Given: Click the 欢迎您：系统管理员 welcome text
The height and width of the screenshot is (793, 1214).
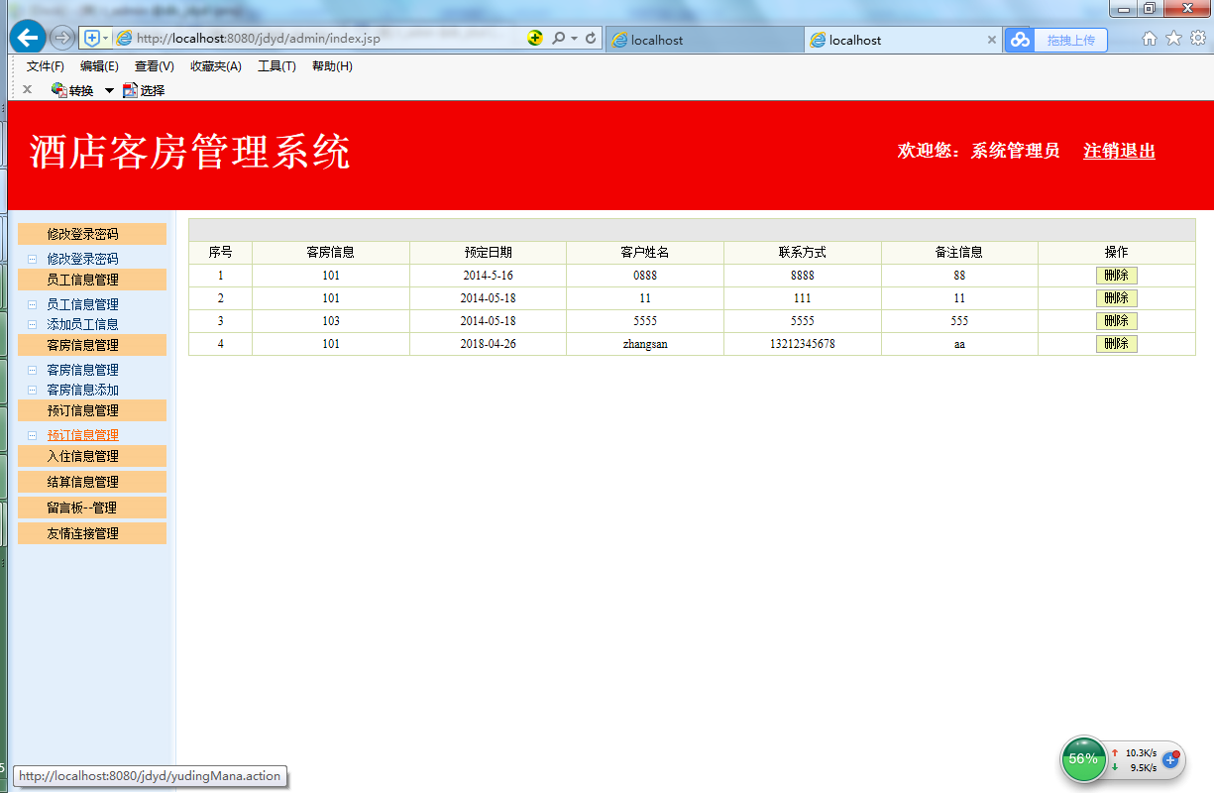Looking at the screenshot, I should click(978, 151).
